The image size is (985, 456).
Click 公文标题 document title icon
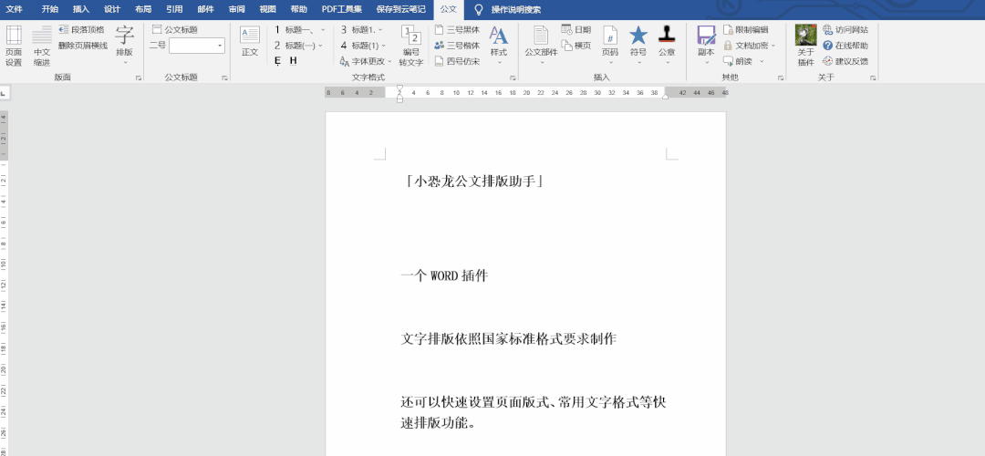(157, 29)
